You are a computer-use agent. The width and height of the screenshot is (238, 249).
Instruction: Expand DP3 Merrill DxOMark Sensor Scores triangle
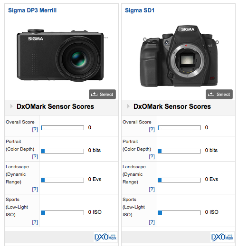point(11,106)
